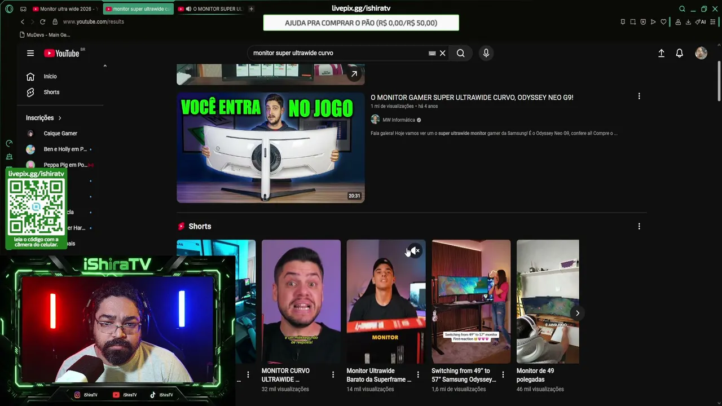The image size is (722, 406).
Task: Open the ad blocker shield icon
Action: coord(643,22)
